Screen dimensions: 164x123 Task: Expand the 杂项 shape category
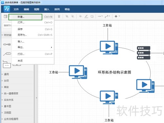tap(17, 81)
